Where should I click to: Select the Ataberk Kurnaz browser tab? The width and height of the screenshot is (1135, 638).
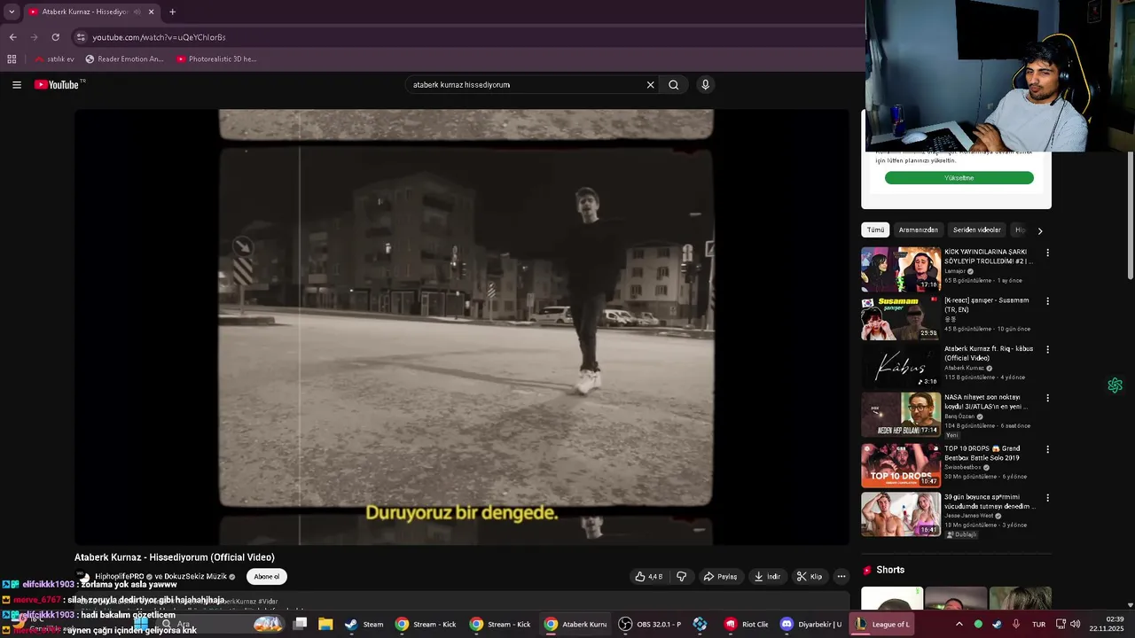tap(90, 12)
